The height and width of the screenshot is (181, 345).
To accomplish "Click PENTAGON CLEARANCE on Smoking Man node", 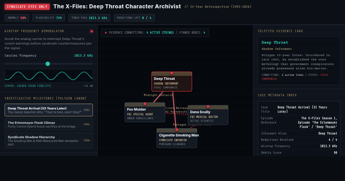I will (172, 144).
